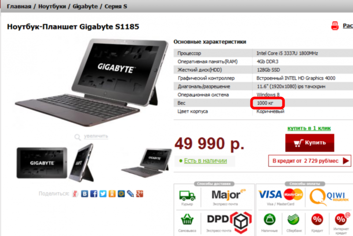Choose QIWI wallet payment icon
Viewport: 353px width, 236px height.
329,197
